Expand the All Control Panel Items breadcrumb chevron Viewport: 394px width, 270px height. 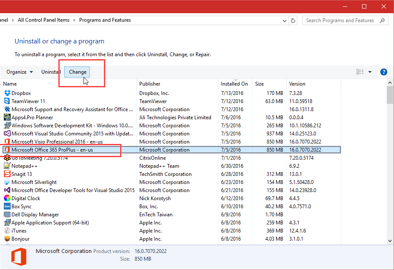click(74, 20)
